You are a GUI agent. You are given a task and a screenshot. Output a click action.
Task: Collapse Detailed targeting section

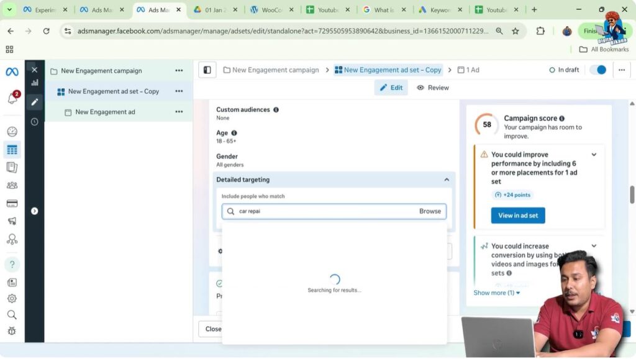click(447, 179)
